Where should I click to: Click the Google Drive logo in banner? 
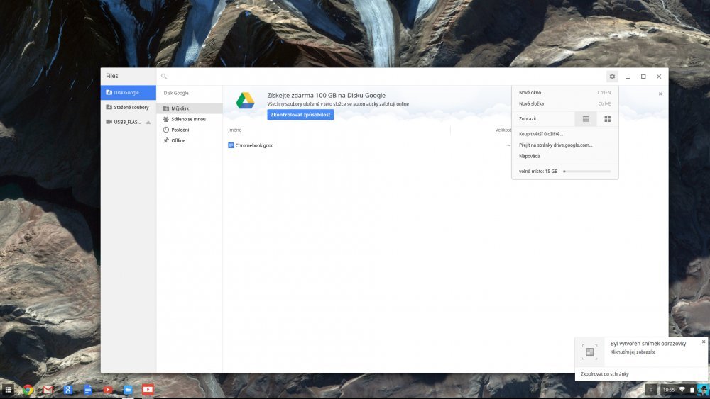pyautogui.click(x=245, y=101)
